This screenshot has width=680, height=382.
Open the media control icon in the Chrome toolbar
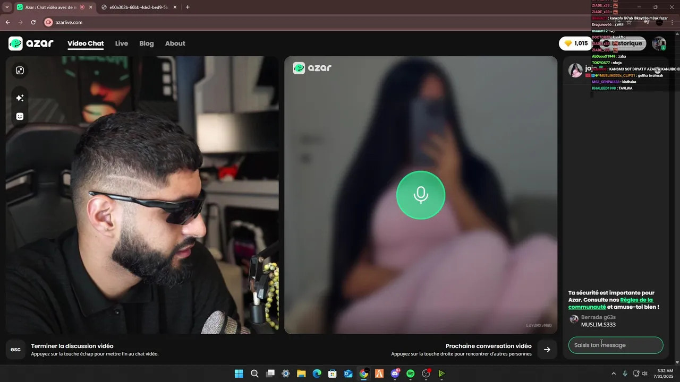[647, 22]
